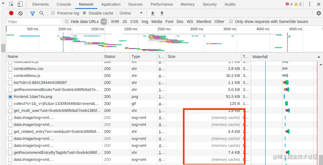Select the getRecommendEntryByTagIds request row
This screenshot has height=165, width=323.
pos(128,152)
